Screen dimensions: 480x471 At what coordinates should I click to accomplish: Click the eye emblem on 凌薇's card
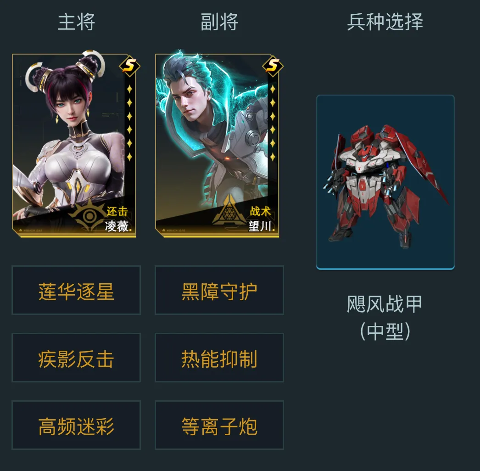pyautogui.click(x=89, y=216)
